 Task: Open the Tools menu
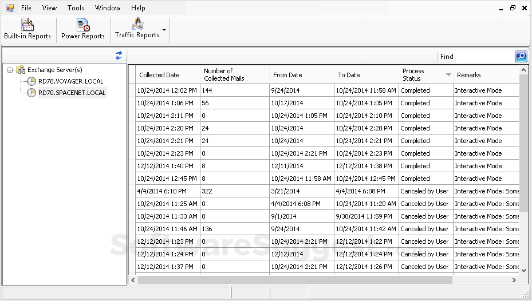(76, 8)
